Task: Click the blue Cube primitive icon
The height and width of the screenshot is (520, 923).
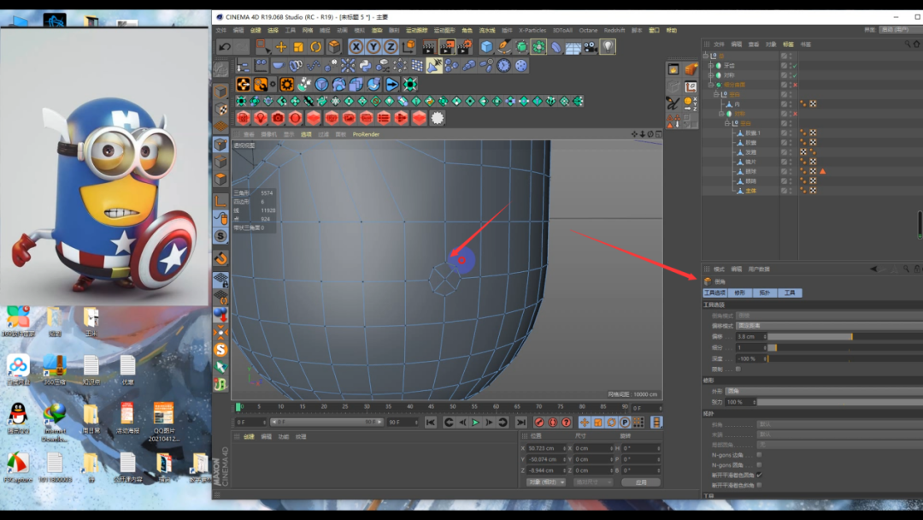Action: coord(486,46)
